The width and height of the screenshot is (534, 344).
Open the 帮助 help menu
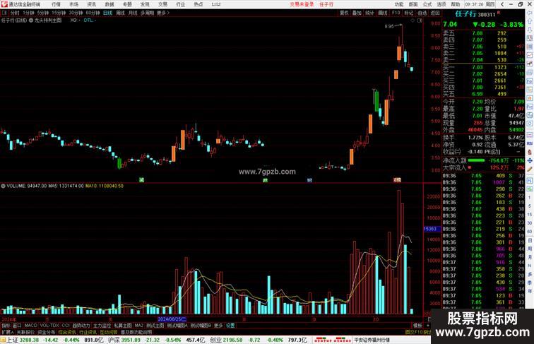click(x=456, y=4)
